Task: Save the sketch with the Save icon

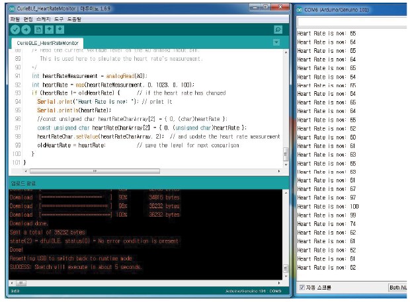Action: [x=60, y=30]
